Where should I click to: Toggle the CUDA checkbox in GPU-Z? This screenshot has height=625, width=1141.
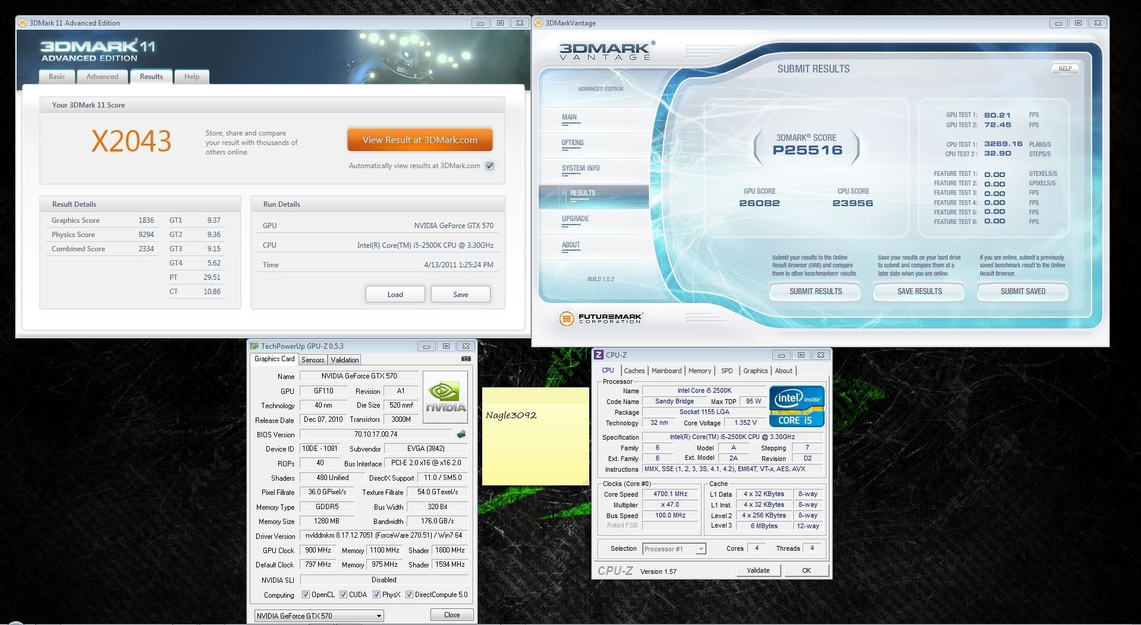click(x=343, y=594)
